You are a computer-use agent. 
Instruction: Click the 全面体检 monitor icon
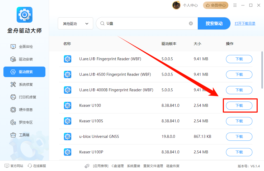[x=13, y=47]
